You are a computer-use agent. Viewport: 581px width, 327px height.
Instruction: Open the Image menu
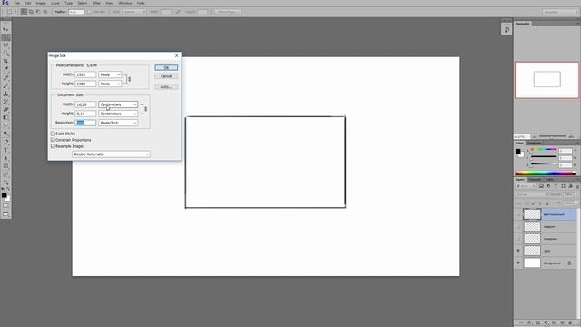41,3
